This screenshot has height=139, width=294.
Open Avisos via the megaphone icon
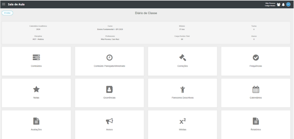(x=109, y=121)
